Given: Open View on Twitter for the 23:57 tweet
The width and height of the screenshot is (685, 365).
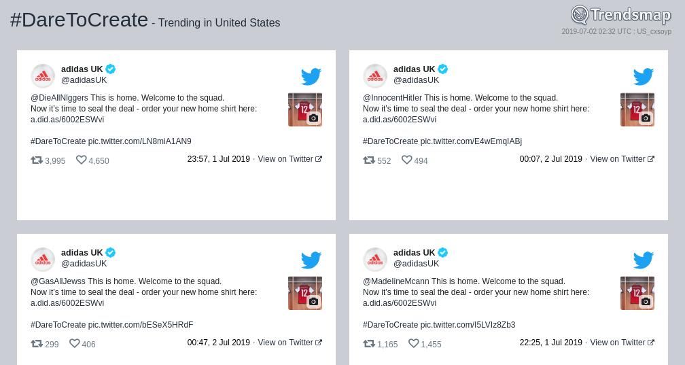Looking at the screenshot, I should pyautogui.click(x=289, y=159).
